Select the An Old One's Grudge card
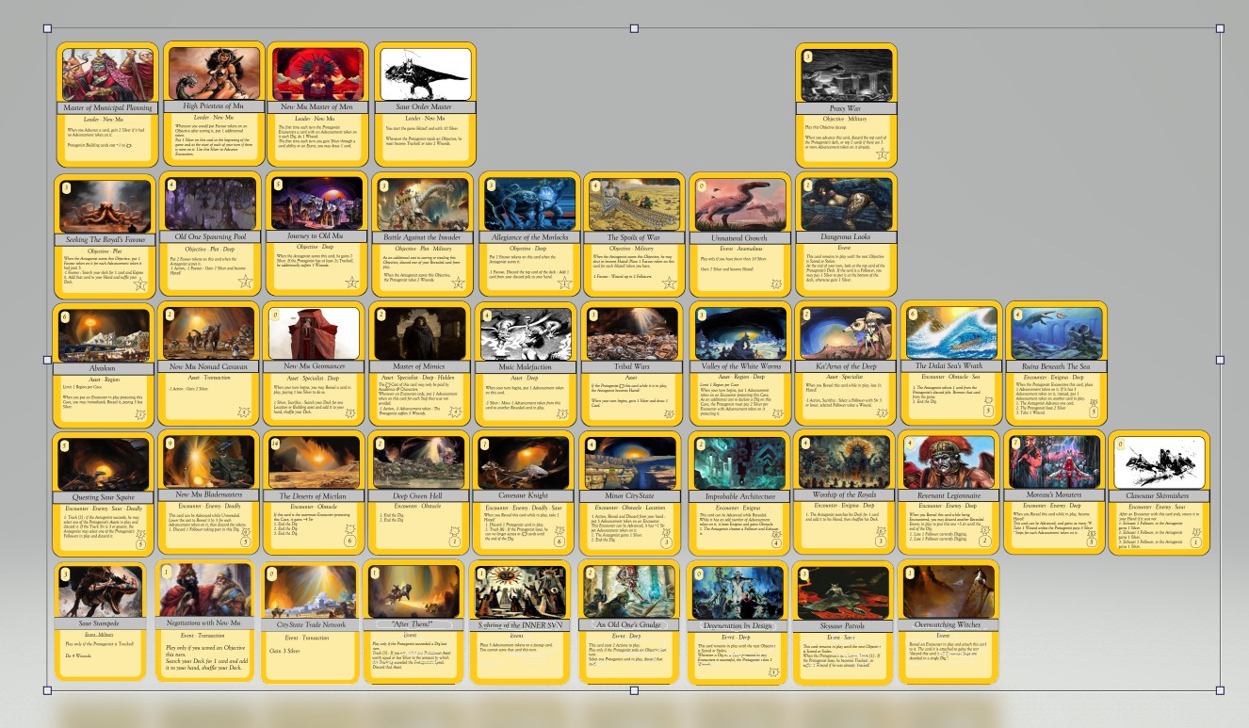This screenshot has height=728, width=1249. tap(627, 622)
